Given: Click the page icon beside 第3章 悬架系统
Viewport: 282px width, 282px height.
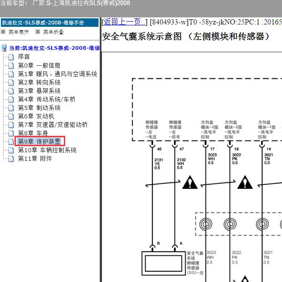Looking at the screenshot, I should point(11,91).
